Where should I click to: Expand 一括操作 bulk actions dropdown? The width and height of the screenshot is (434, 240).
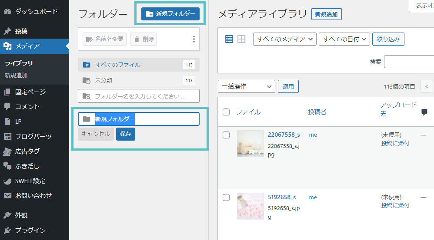pyautogui.click(x=246, y=86)
